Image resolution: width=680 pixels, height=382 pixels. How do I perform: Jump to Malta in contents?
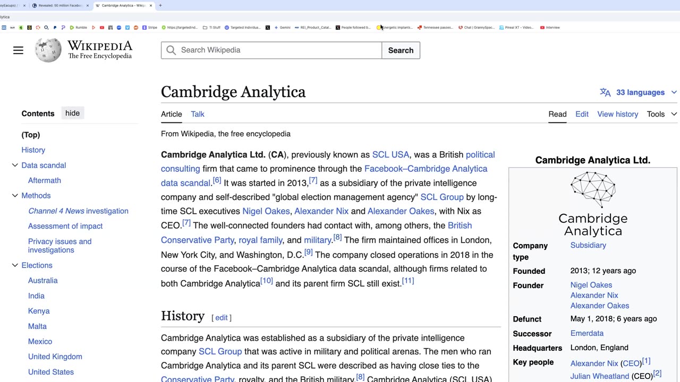coord(37,326)
